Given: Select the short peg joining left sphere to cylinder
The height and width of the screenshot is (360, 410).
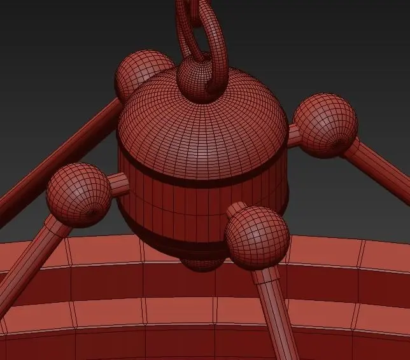Looking at the screenshot, I should tap(119, 183).
